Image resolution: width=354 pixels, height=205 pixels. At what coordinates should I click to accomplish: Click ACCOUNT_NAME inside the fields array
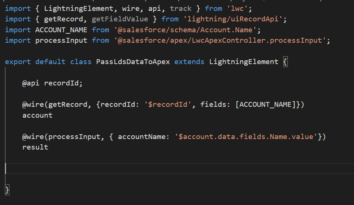point(266,105)
